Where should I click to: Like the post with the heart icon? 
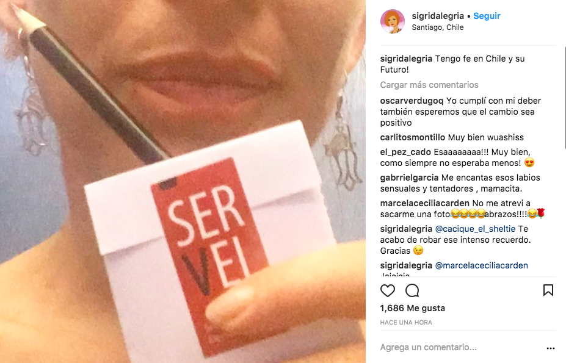(388, 290)
